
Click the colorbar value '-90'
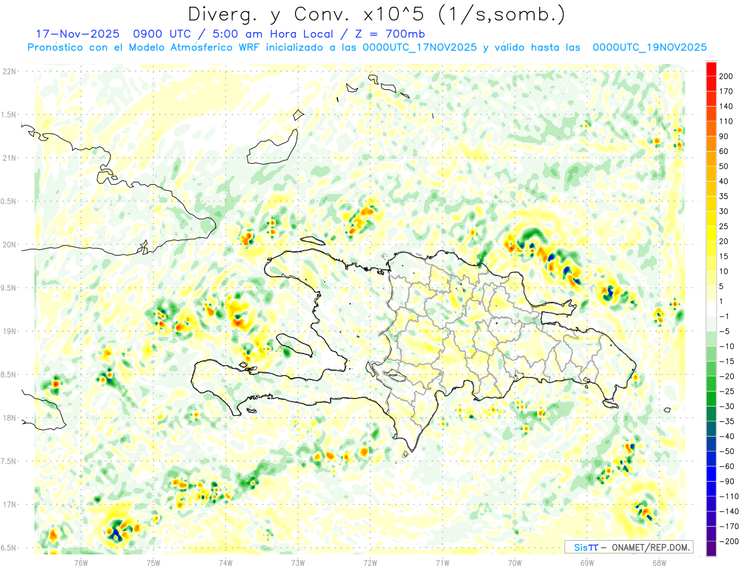tap(727, 481)
